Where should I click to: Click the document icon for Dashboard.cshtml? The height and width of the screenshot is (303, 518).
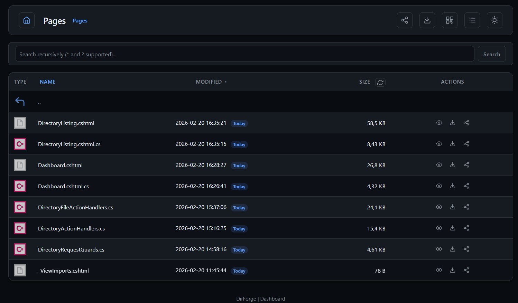[20, 165]
